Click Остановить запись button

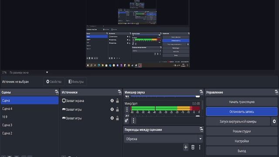[242, 112]
